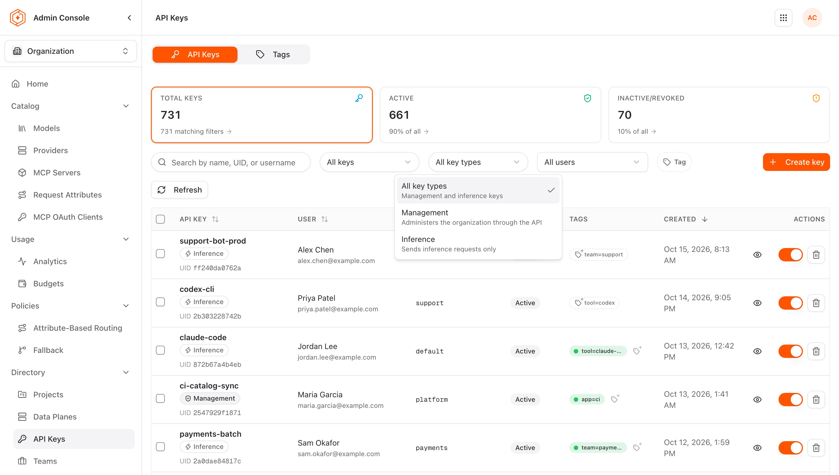Add a tag to the payments-batch key
This screenshot has width=839, height=475.
tap(637, 447)
